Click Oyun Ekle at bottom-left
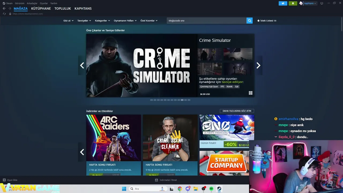This screenshot has height=193, width=343. 10,180
